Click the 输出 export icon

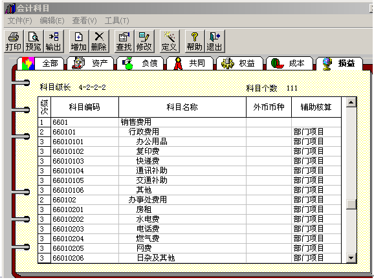tap(54, 41)
